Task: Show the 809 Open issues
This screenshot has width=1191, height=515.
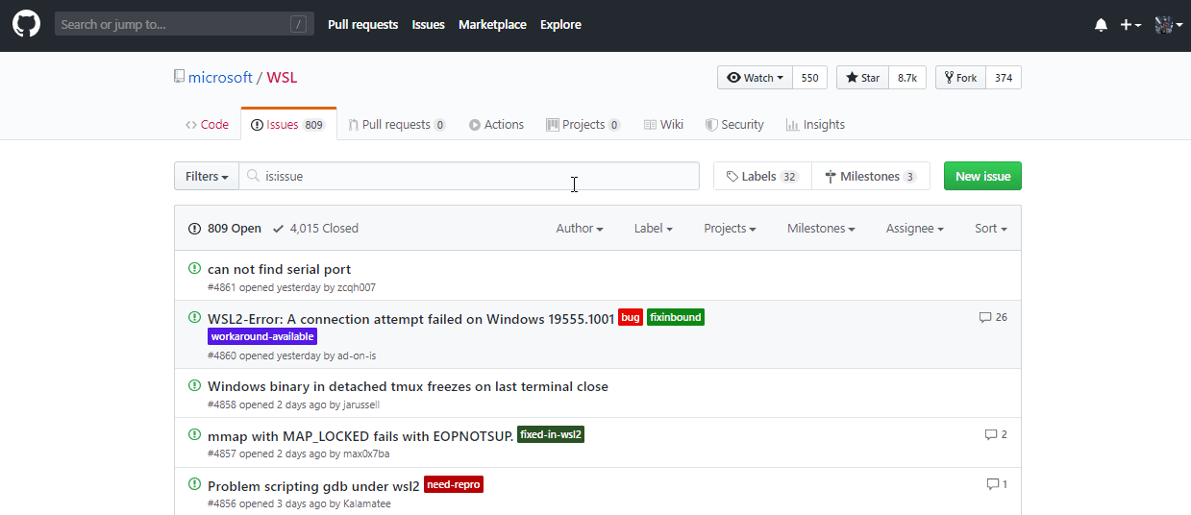Action: (x=226, y=229)
